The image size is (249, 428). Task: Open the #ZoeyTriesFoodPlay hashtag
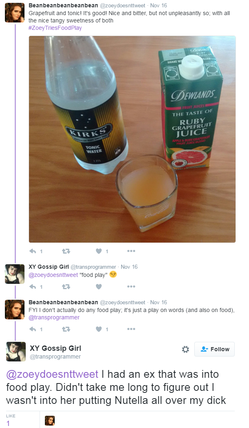tap(55, 28)
